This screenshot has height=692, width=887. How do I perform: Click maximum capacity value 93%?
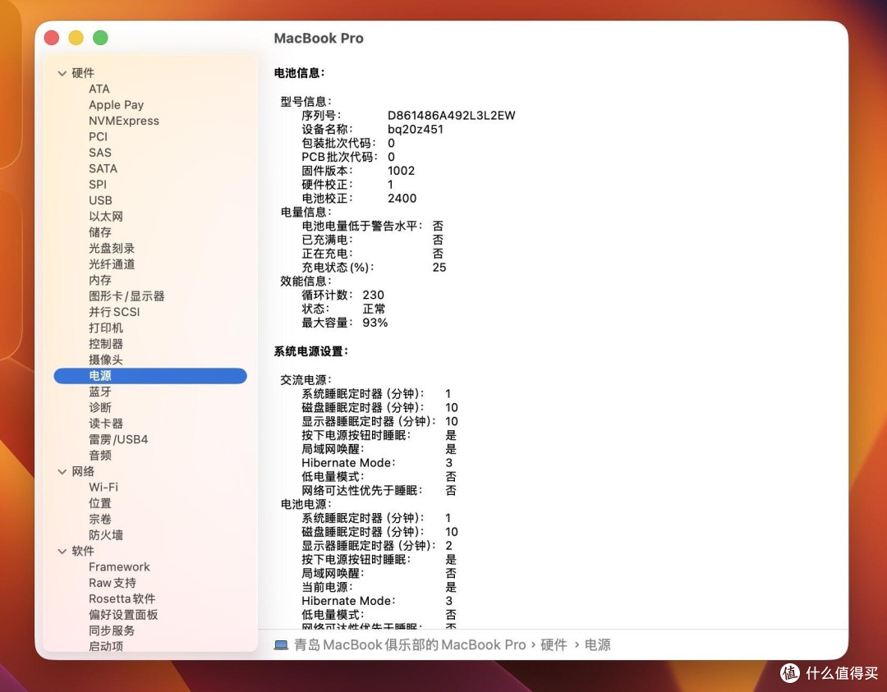tap(375, 323)
